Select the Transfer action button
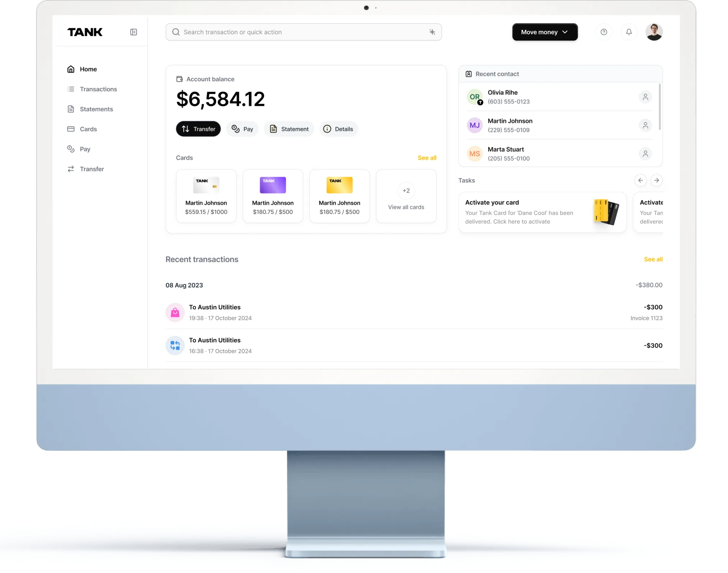The width and height of the screenshot is (728, 573). (198, 129)
